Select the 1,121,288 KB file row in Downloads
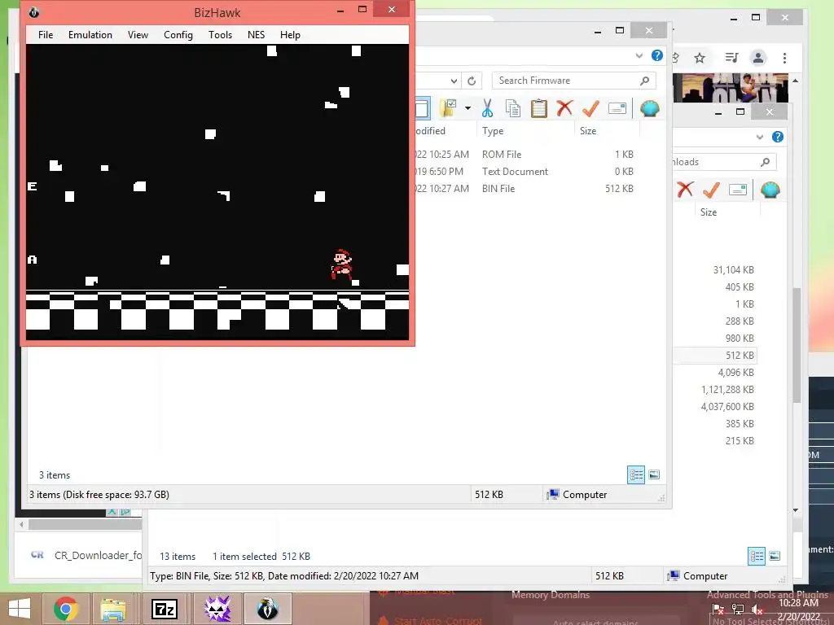Image resolution: width=834 pixels, height=625 pixels. (727, 390)
